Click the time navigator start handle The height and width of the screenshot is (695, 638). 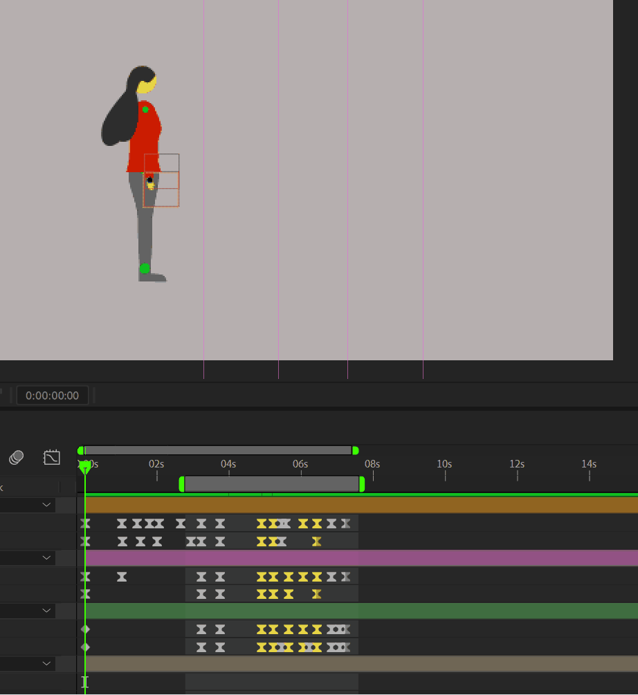pyautogui.click(x=80, y=451)
